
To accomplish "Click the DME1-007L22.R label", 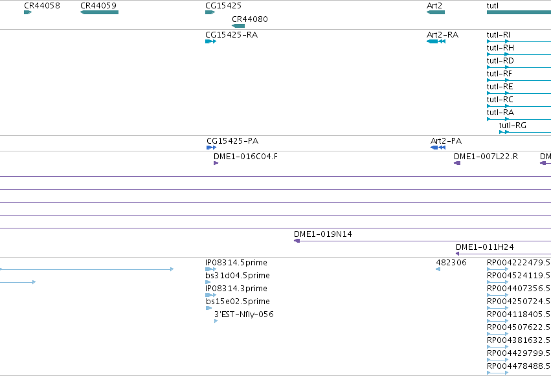I will [x=486, y=157].
